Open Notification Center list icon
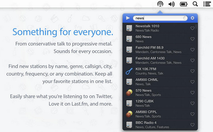Viewport: 213px width, 132px height. [x=207, y=4]
